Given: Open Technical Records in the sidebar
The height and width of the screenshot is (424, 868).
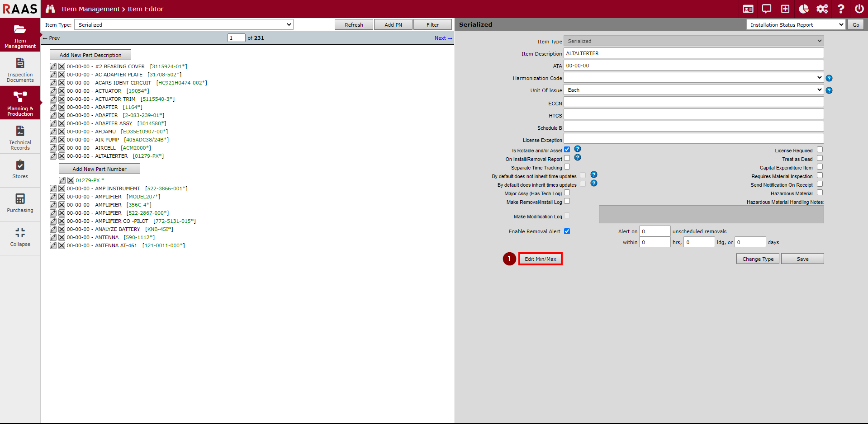Looking at the screenshot, I should point(20,137).
